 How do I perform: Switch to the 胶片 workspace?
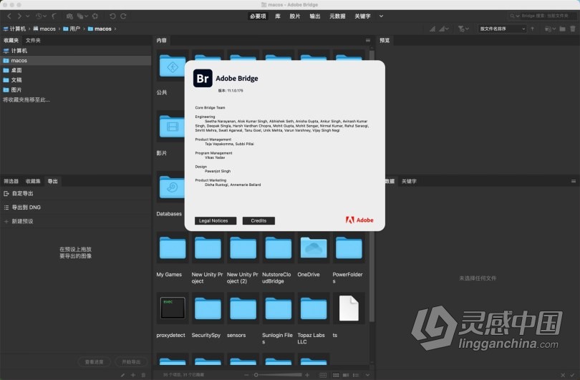(x=295, y=16)
